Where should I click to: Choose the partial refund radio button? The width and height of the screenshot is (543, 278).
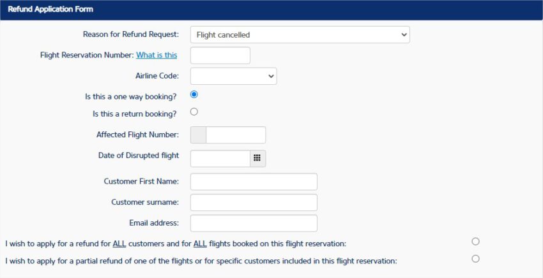point(475,259)
